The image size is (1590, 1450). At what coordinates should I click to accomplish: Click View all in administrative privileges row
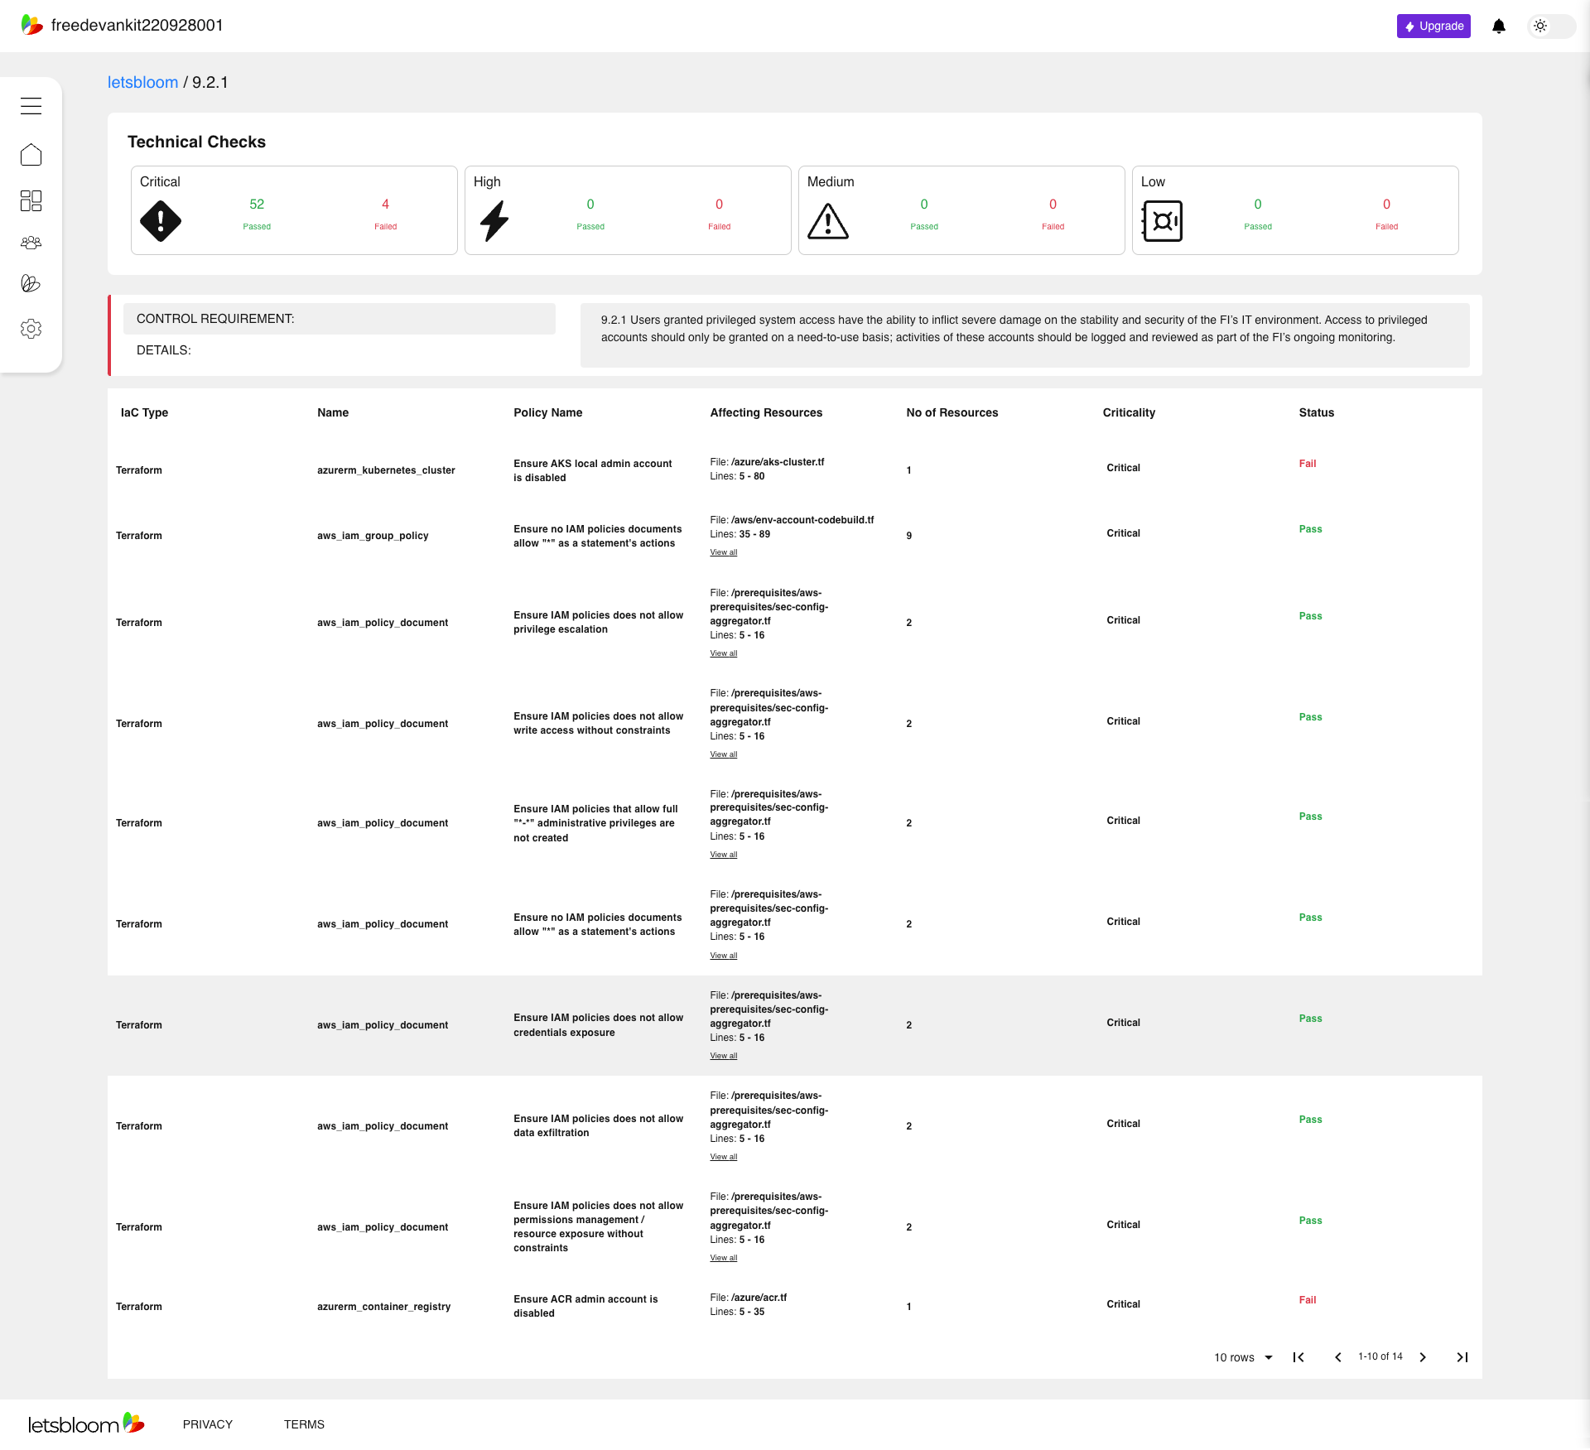tap(723, 855)
